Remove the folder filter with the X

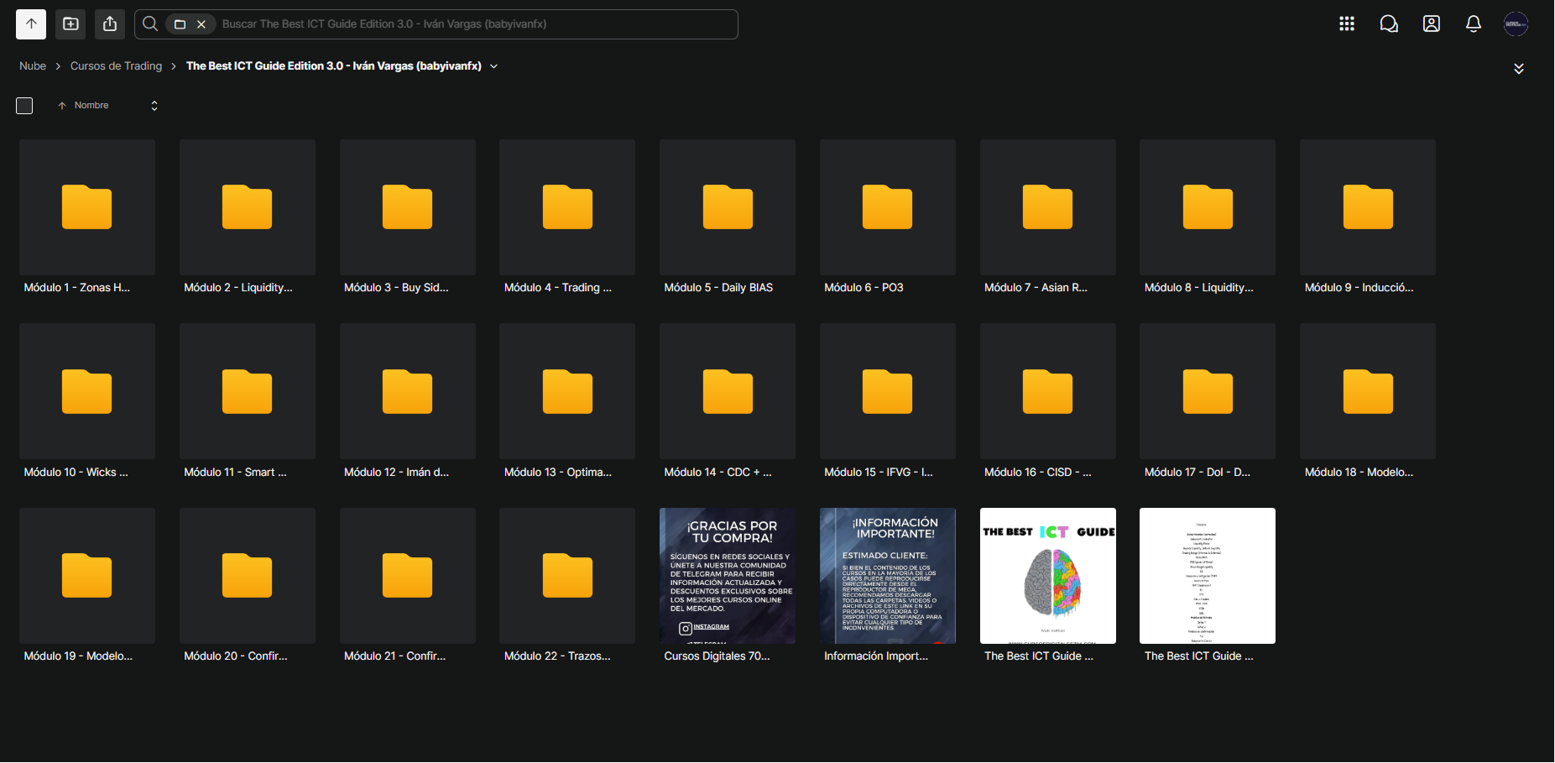click(201, 24)
